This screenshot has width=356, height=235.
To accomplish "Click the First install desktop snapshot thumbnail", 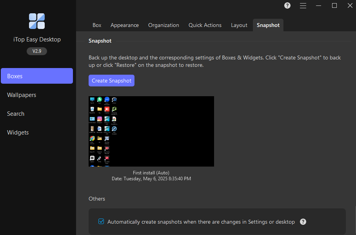I will (x=151, y=131).
